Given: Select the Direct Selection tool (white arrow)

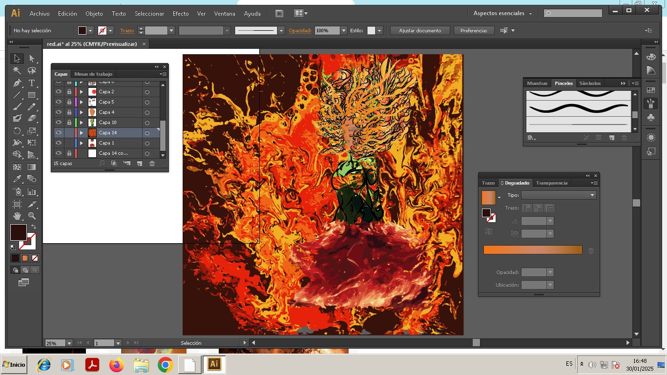Looking at the screenshot, I should [x=32, y=59].
